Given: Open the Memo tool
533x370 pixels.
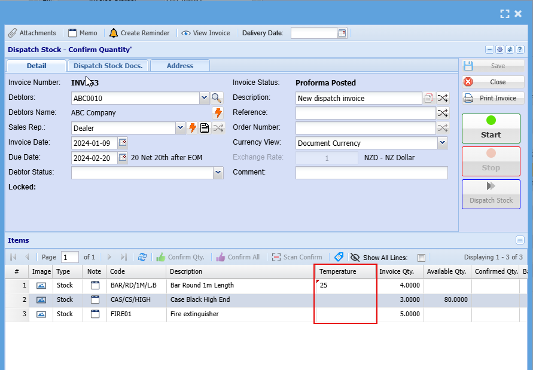Looking at the screenshot, I should pyautogui.click(x=72, y=33).
